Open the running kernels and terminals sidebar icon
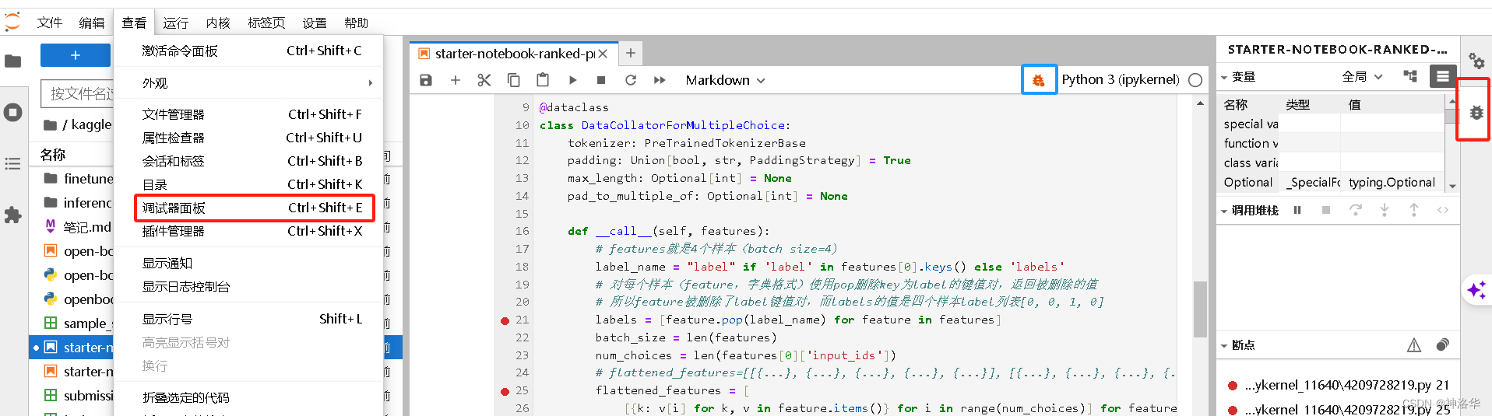1492x416 pixels. pos(12,113)
